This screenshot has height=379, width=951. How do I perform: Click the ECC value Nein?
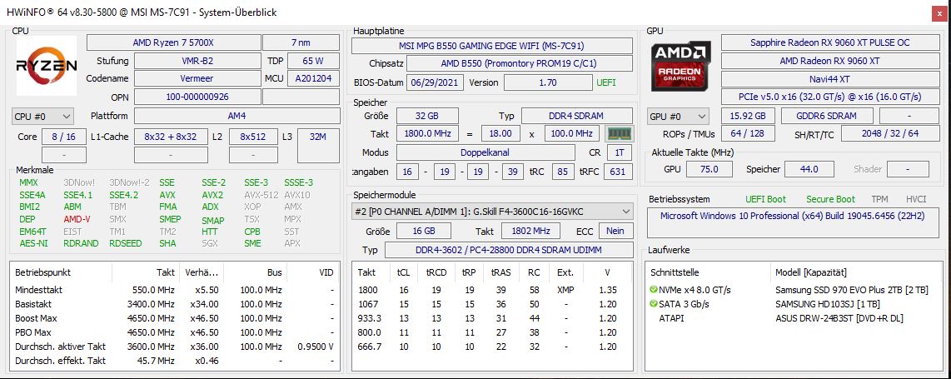pyautogui.click(x=615, y=231)
